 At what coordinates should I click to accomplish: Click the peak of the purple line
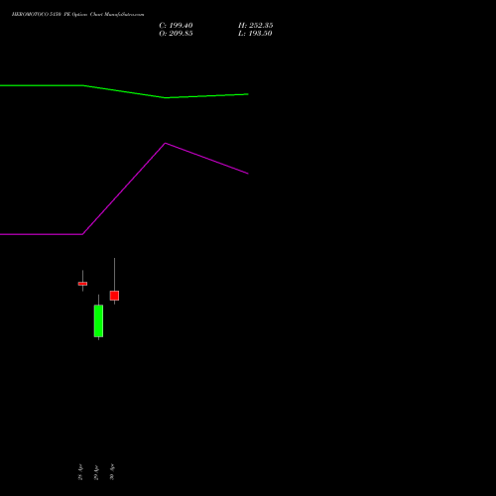point(166,143)
